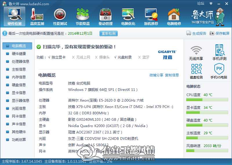The width and height of the screenshot is (232, 165).
Task: Click the 2014年12月1日 date text
Action: [80, 33]
